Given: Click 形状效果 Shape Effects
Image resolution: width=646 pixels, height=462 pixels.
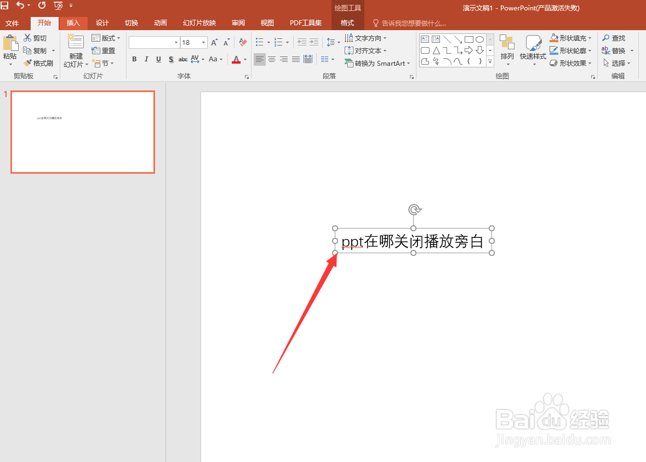Looking at the screenshot, I should (570, 63).
